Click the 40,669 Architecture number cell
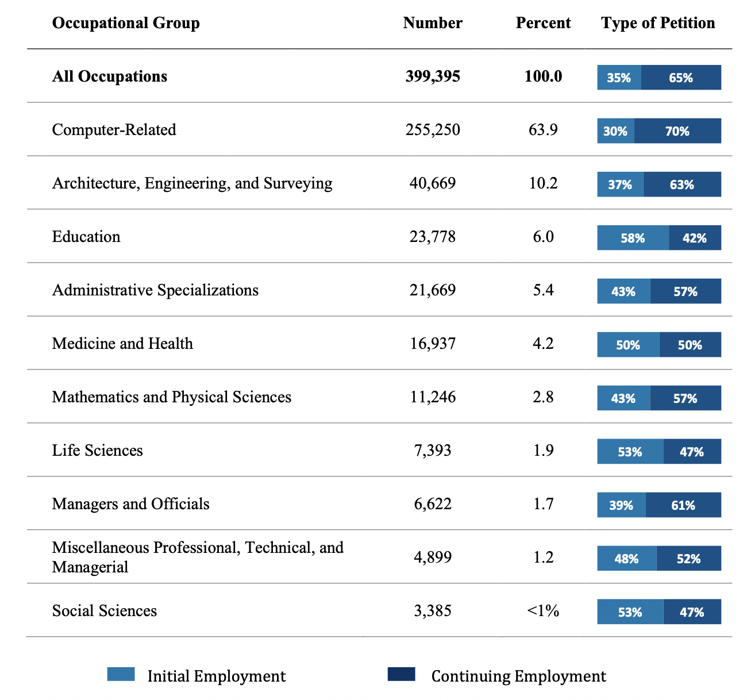The height and width of the screenshot is (700, 747). (433, 183)
